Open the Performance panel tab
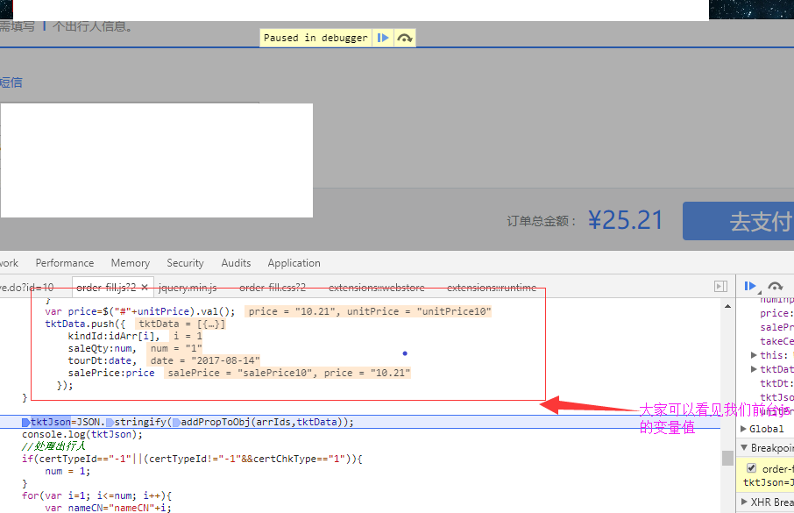794x513 pixels. 64,262
